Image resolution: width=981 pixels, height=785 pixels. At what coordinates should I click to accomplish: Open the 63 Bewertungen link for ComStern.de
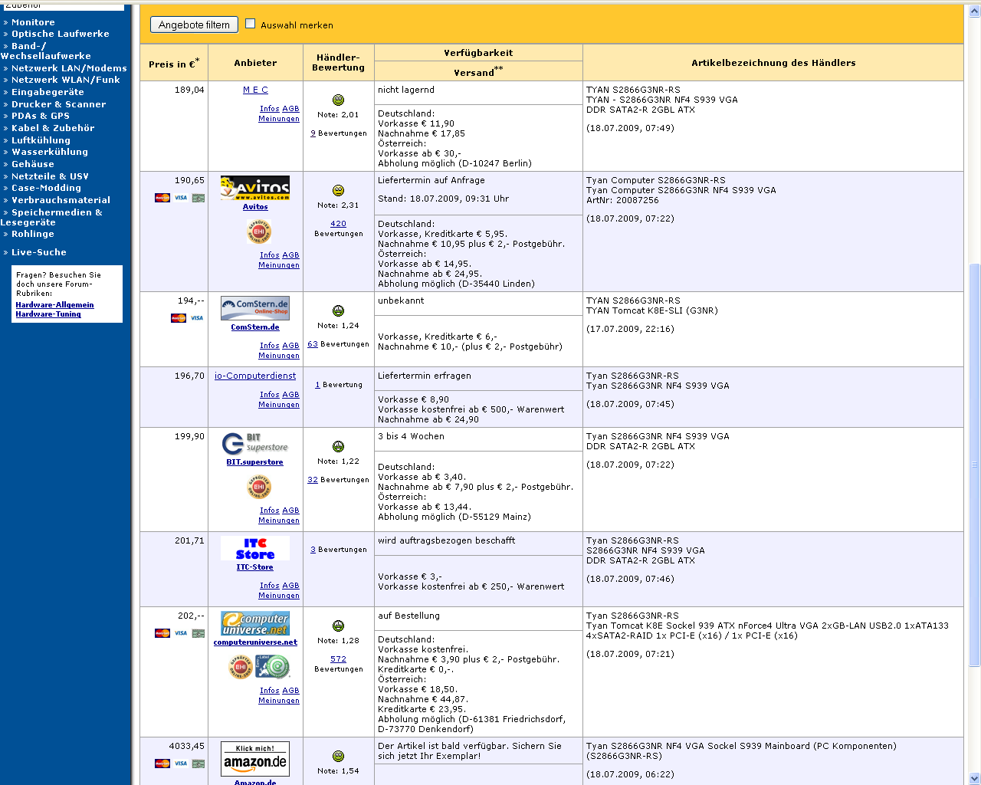click(x=313, y=344)
